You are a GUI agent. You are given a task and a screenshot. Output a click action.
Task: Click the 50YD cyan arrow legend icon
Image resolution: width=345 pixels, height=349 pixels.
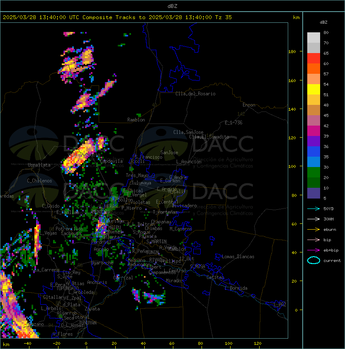(313, 208)
